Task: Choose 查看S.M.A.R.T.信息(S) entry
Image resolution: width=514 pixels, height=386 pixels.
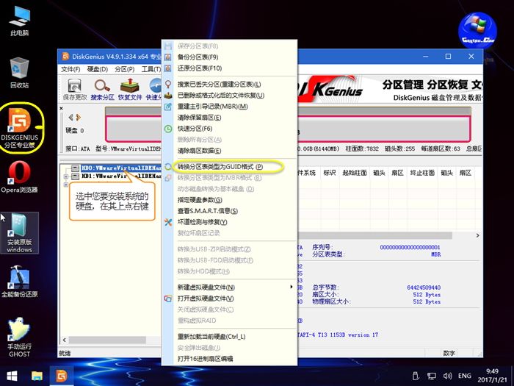Action: click(x=229, y=211)
